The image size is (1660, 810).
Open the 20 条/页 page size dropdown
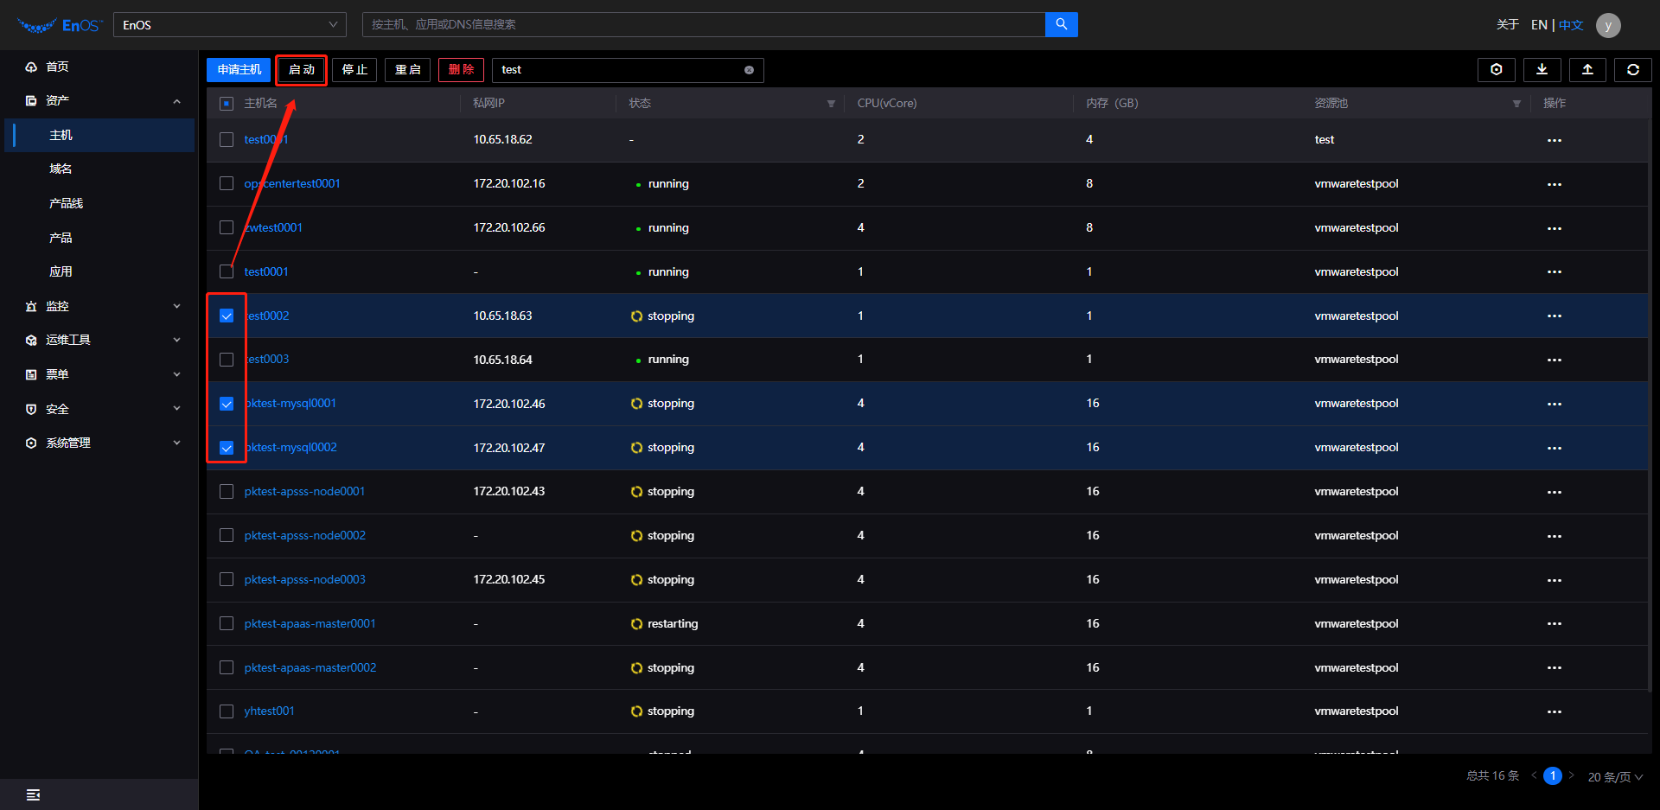[x=1615, y=776]
